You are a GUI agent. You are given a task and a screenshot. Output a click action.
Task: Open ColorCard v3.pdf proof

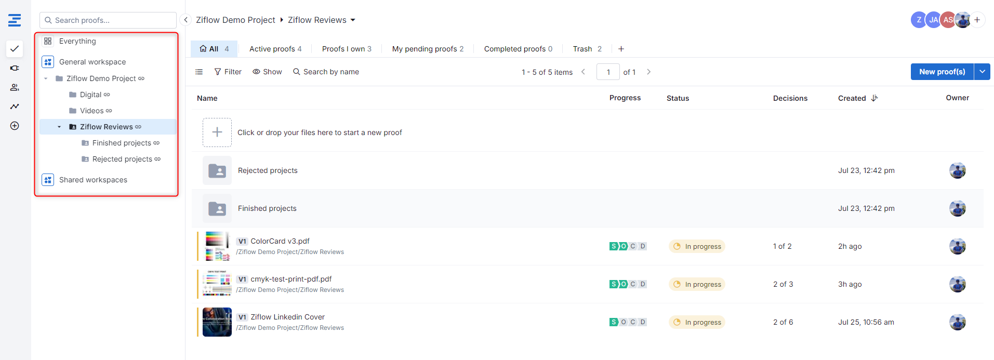280,241
